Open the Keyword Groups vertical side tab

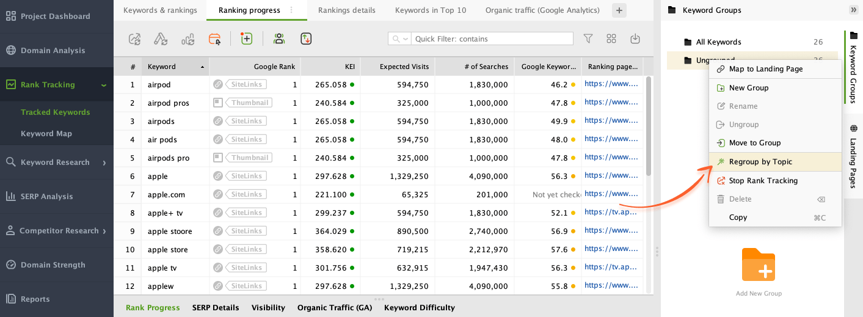click(x=853, y=66)
